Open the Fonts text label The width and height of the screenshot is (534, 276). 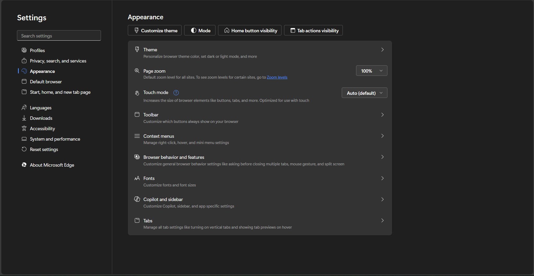pyautogui.click(x=149, y=178)
